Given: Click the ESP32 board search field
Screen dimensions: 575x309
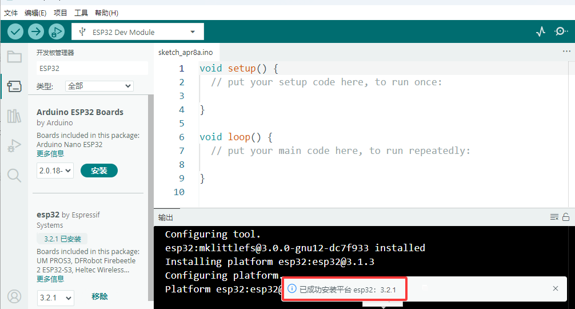Looking at the screenshot, I should coord(93,68).
